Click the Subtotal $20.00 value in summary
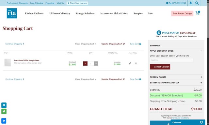The width and height of the screenshot is (209, 125). coord(198,90)
